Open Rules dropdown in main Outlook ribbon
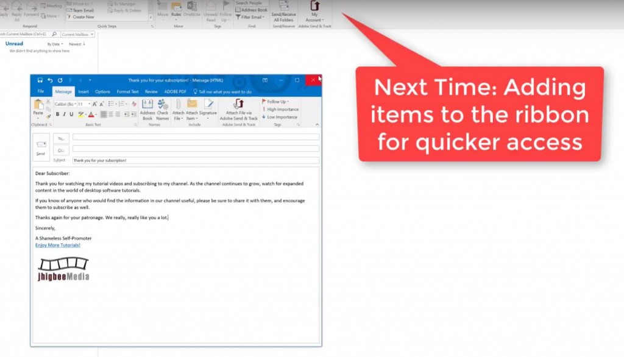 (176, 11)
